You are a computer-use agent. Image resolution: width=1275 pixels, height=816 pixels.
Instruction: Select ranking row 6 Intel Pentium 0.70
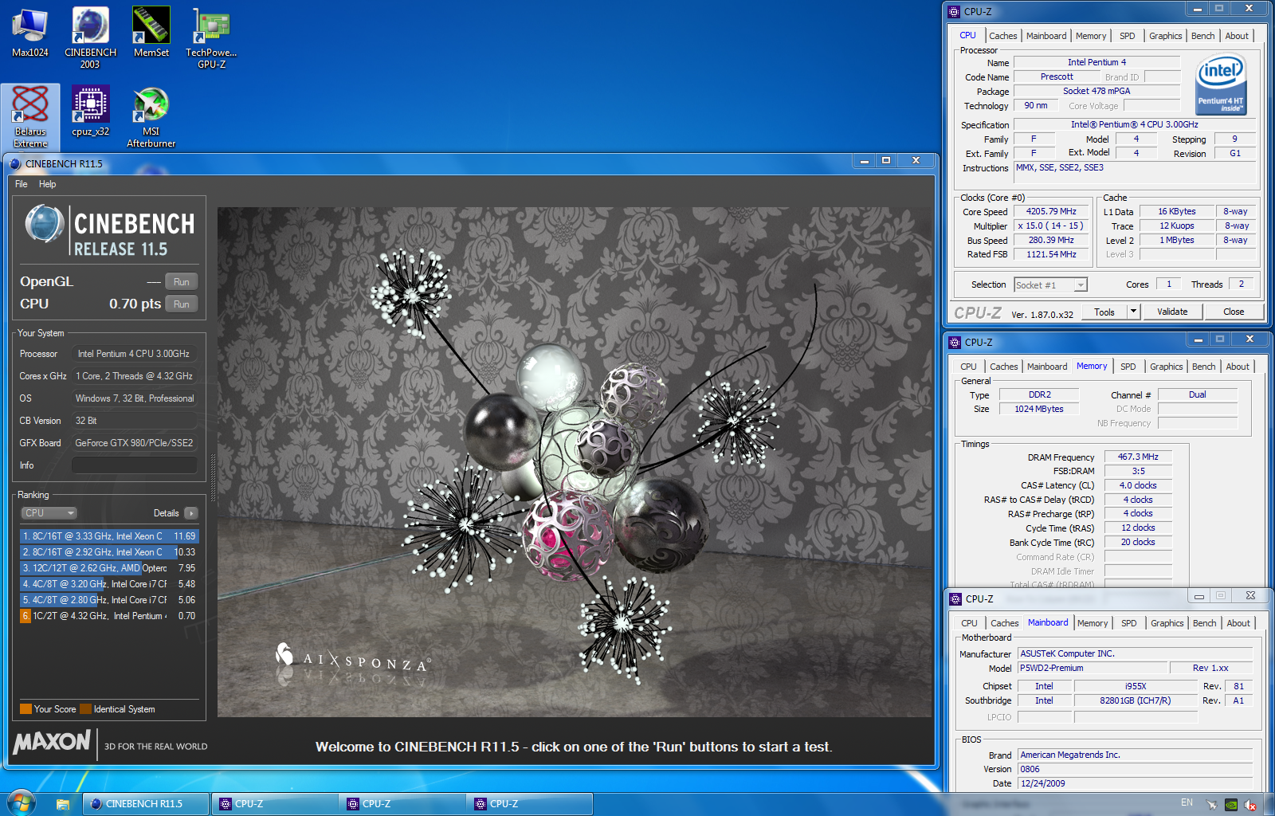pos(109,616)
